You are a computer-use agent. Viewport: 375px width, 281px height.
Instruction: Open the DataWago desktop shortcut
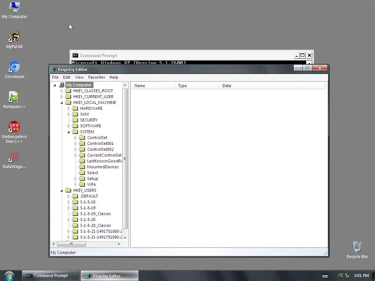[x=14, y=160]
